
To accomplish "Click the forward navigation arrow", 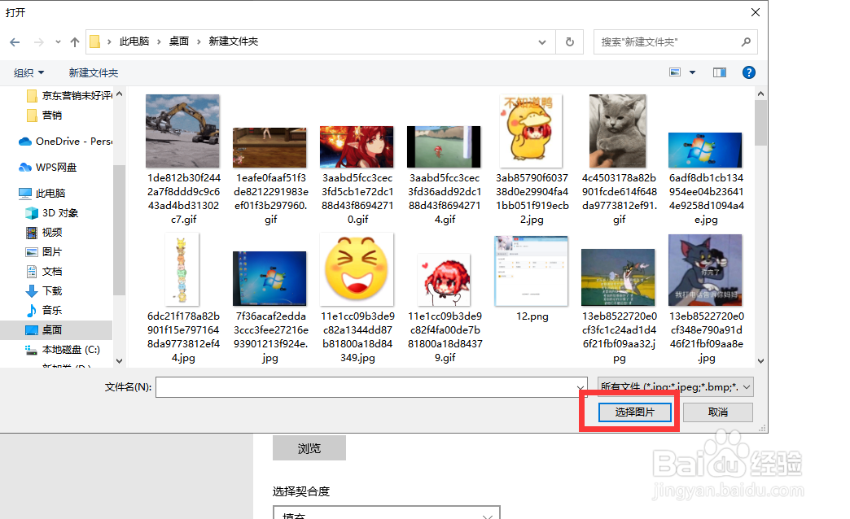I will 39,41.
